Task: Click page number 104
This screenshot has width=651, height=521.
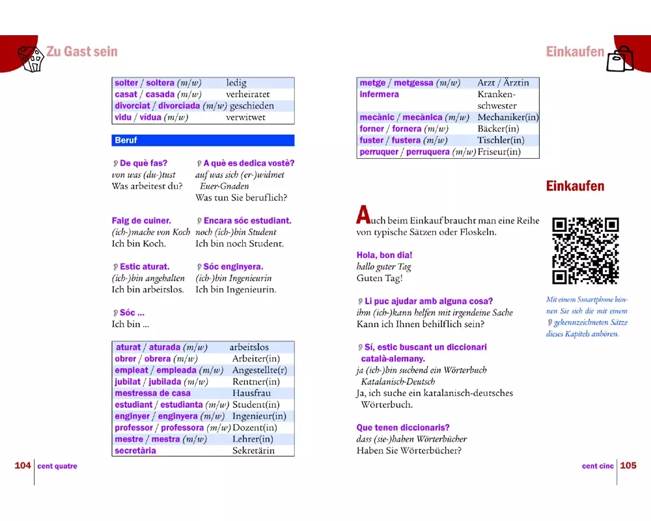Action: pyautogui.click(x=23, y=466)
